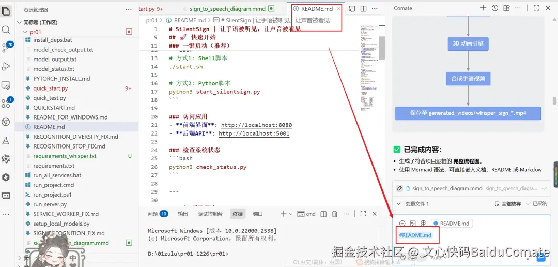The height and width of the screenshot is (267, 558).
Task: Open the additional activity bar views ellipsis
Action: click(6, 214)
